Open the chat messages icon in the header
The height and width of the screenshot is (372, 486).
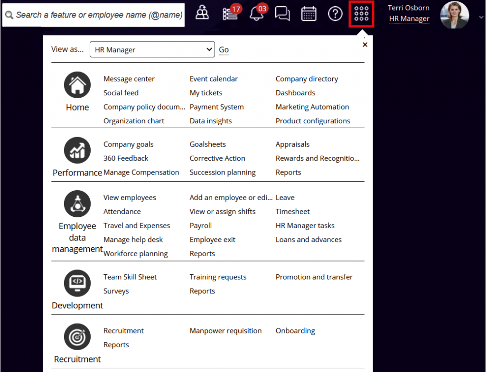point(282,14)
